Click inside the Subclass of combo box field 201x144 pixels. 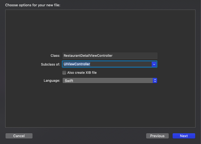[121, 64]
